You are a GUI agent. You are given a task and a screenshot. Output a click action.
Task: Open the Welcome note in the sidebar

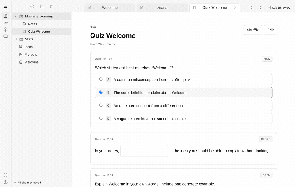[x=42, y=62]
